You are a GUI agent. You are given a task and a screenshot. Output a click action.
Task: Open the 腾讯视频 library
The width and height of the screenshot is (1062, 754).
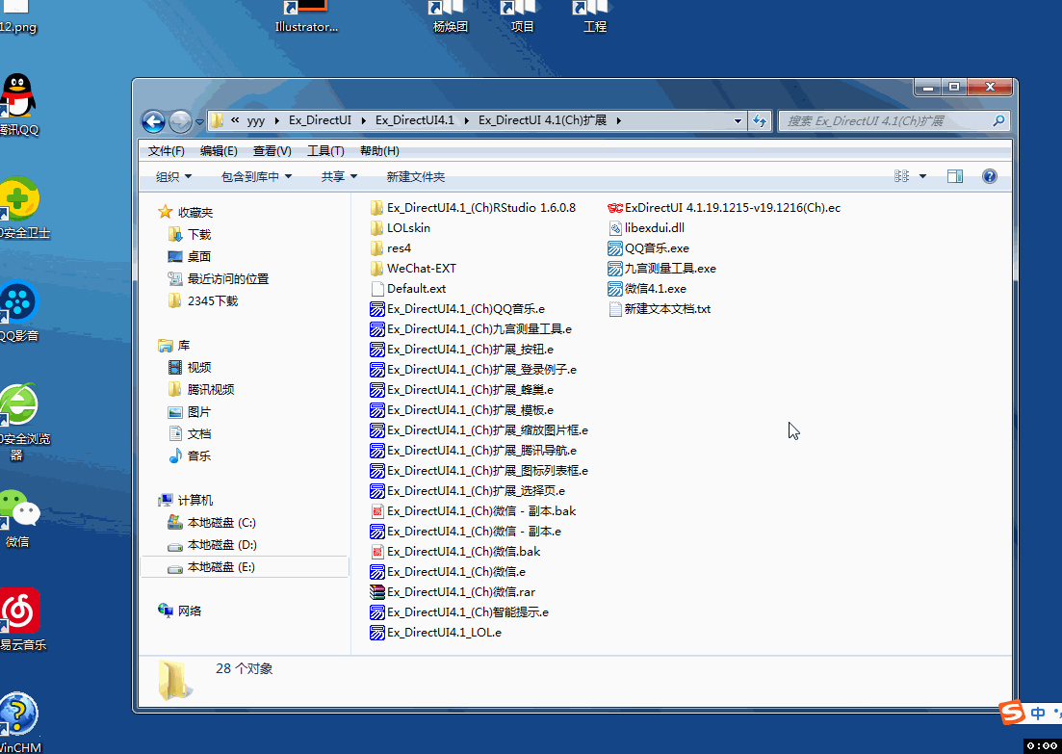(211, 390)
